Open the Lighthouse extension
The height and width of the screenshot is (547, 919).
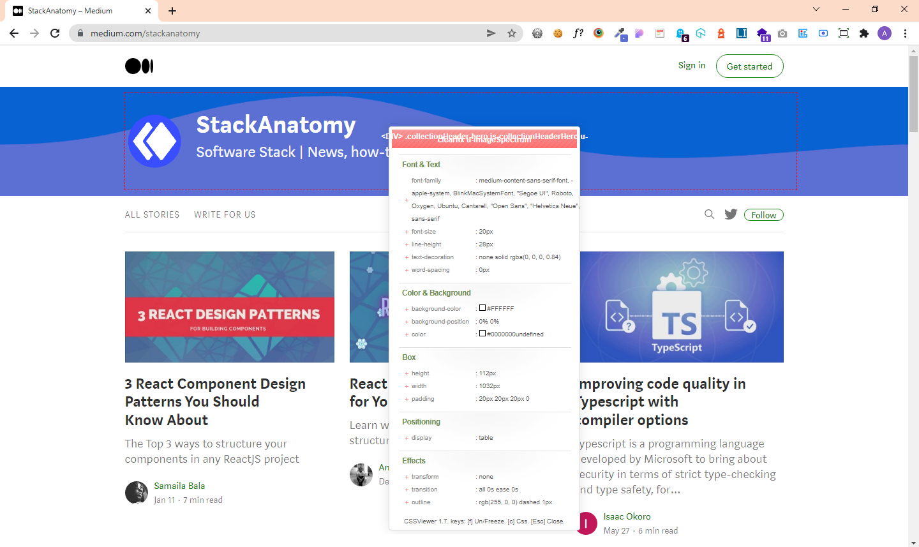[x=721, y=33]
